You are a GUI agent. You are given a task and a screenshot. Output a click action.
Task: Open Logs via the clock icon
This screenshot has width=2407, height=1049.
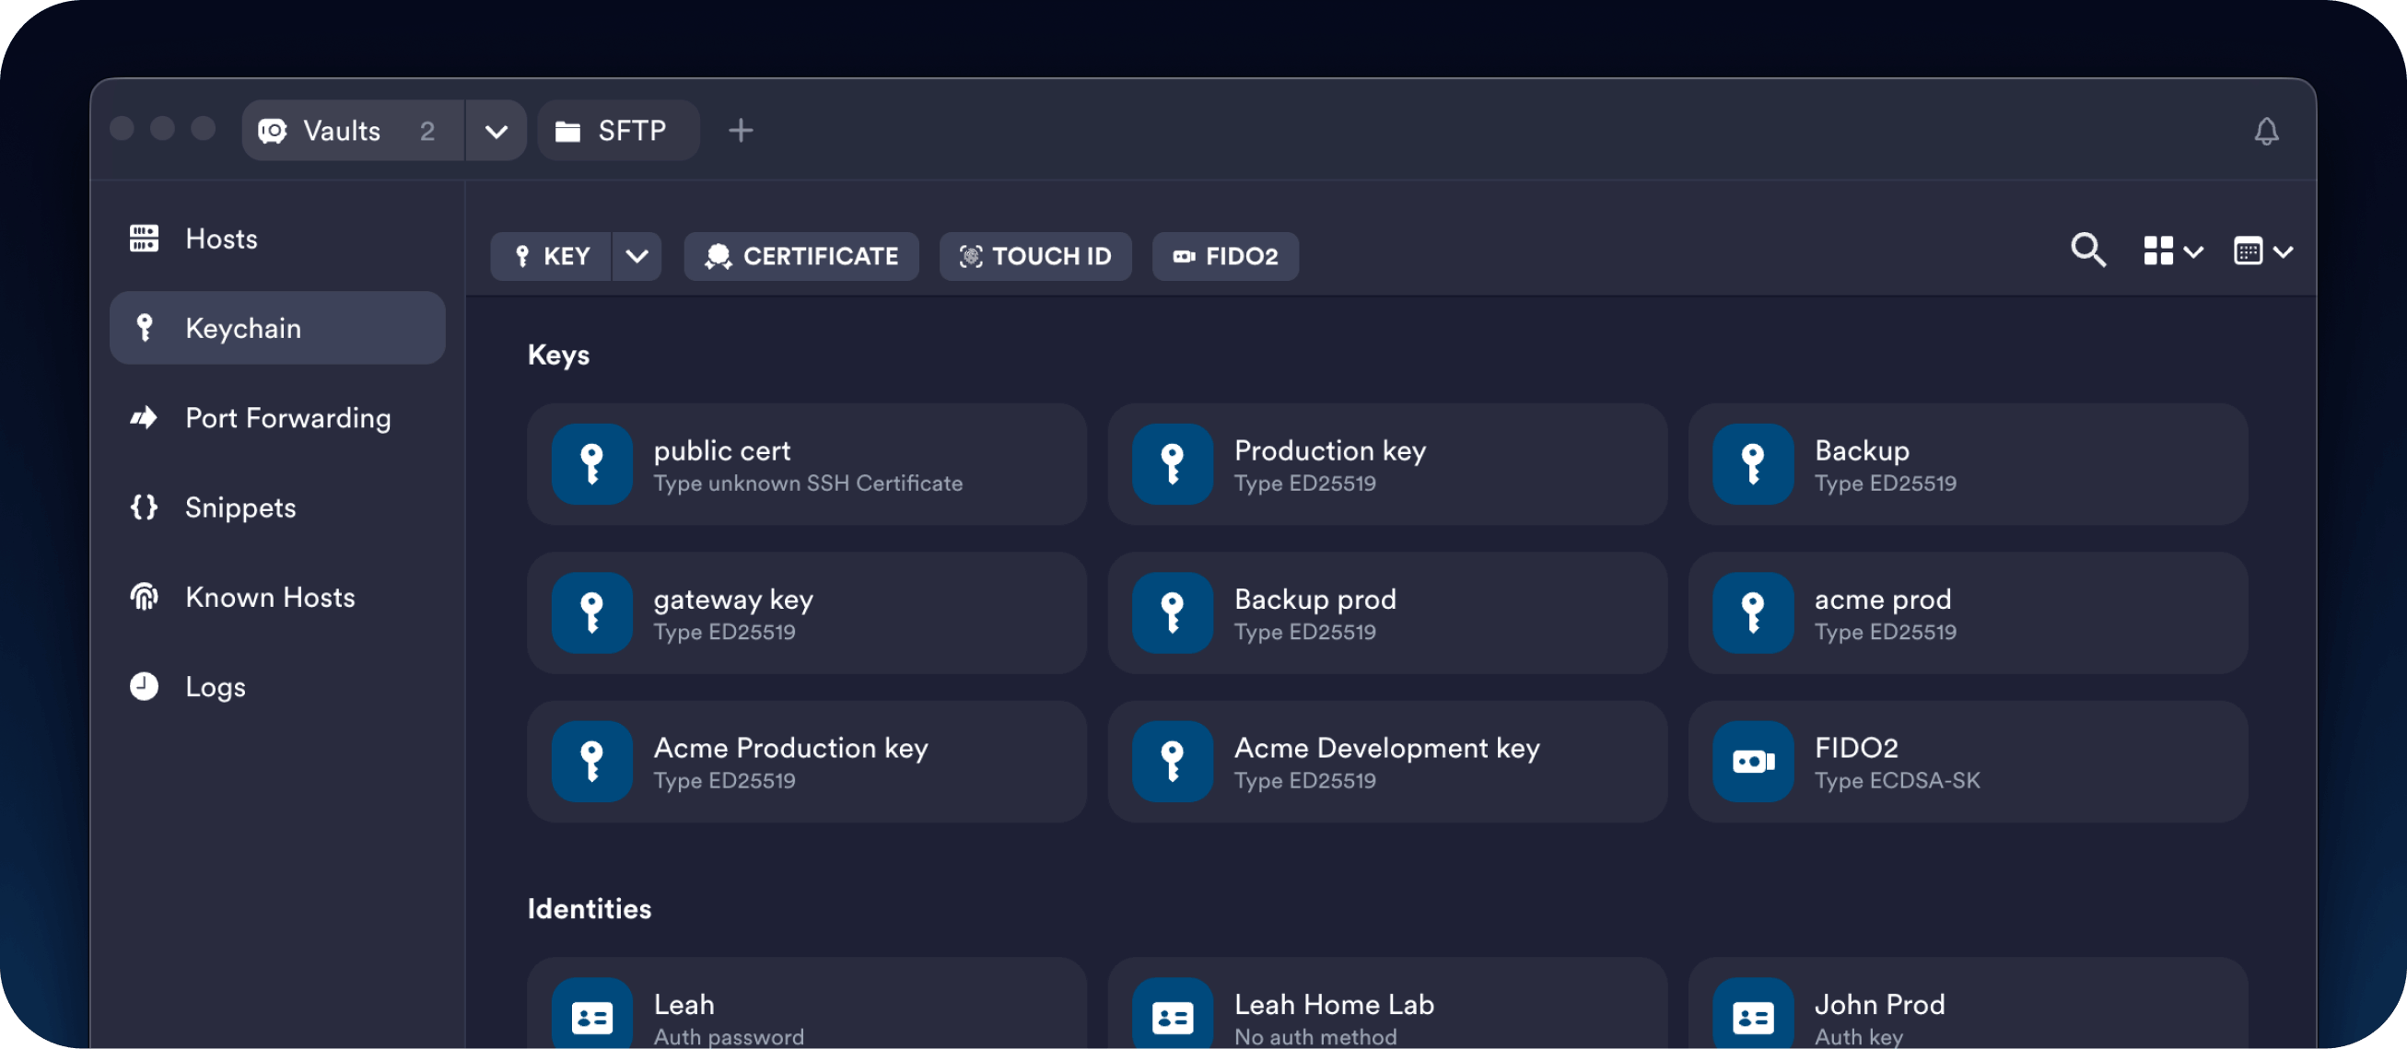click(x=144, y=686)
